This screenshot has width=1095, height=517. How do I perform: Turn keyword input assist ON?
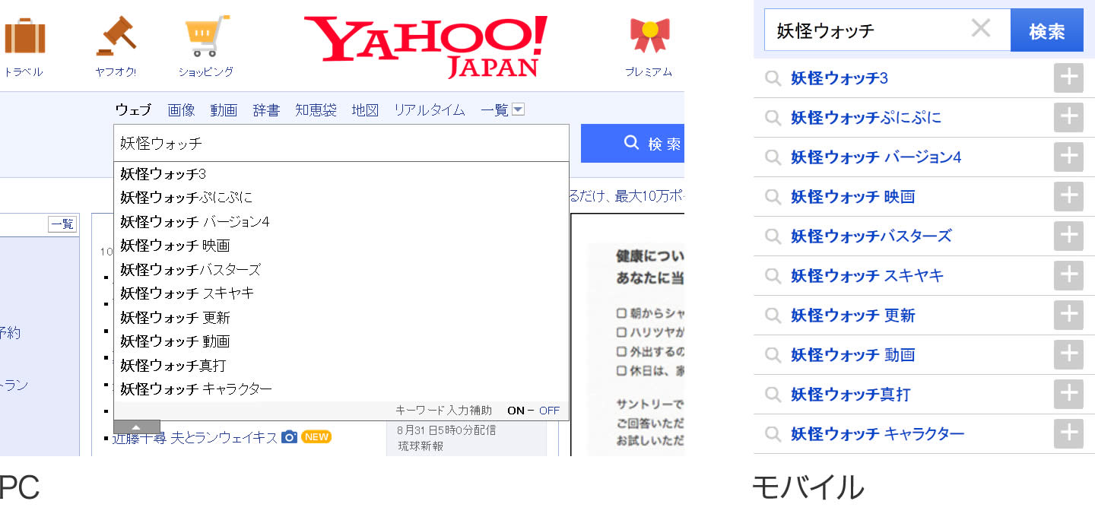pos(516,411)
